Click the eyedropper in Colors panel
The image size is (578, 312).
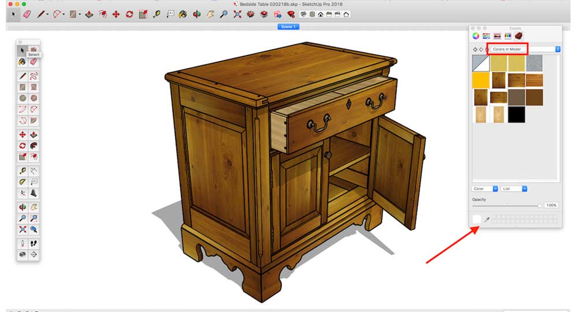tap(487, 220)
